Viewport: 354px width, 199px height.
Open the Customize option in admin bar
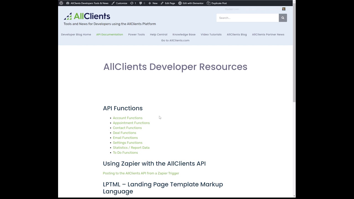119,3
